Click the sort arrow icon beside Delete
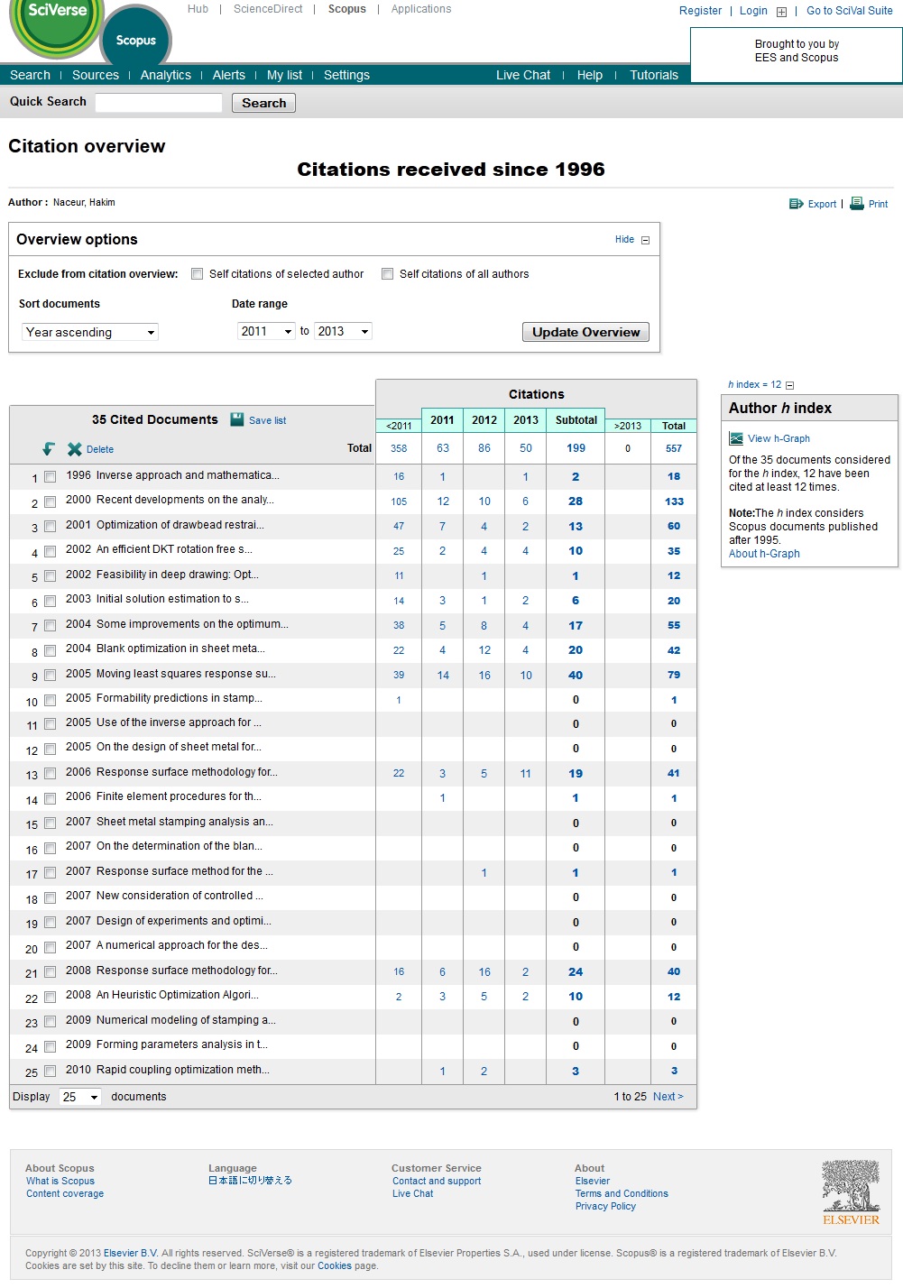The width and height of the screenshot is (903, 1288). click(x=49, y=449)
